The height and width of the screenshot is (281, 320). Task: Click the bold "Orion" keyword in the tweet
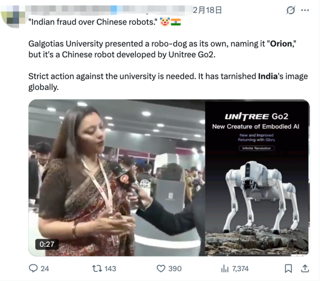coord(281,44)
